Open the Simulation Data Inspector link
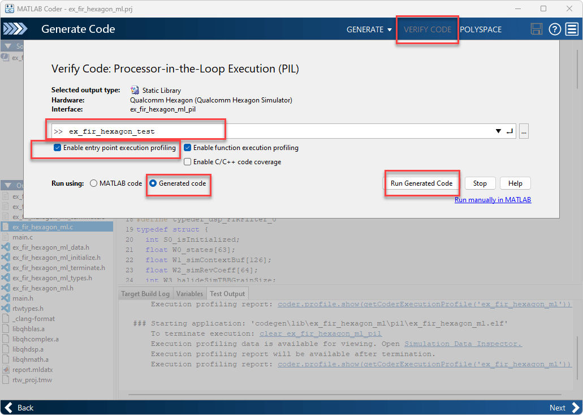The height and width of the screenshot is (415, 583). click(463, 344)
